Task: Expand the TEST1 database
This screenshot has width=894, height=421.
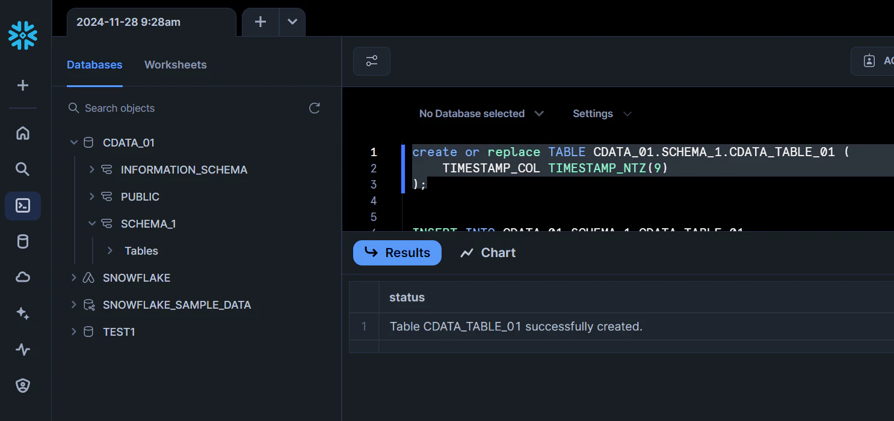Action: [74, 332]
